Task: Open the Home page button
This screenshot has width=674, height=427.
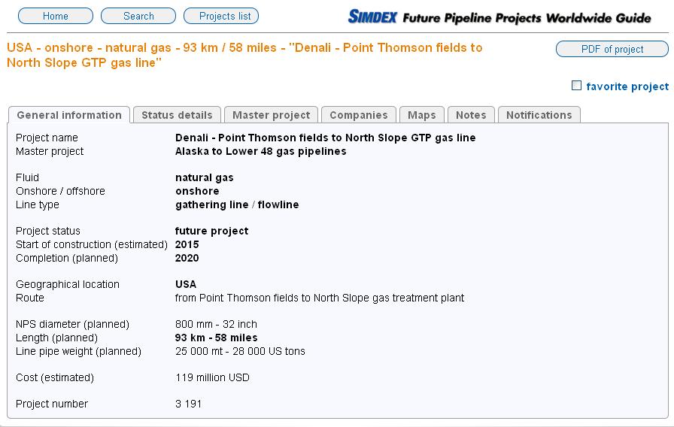Action: click(56, 16)
